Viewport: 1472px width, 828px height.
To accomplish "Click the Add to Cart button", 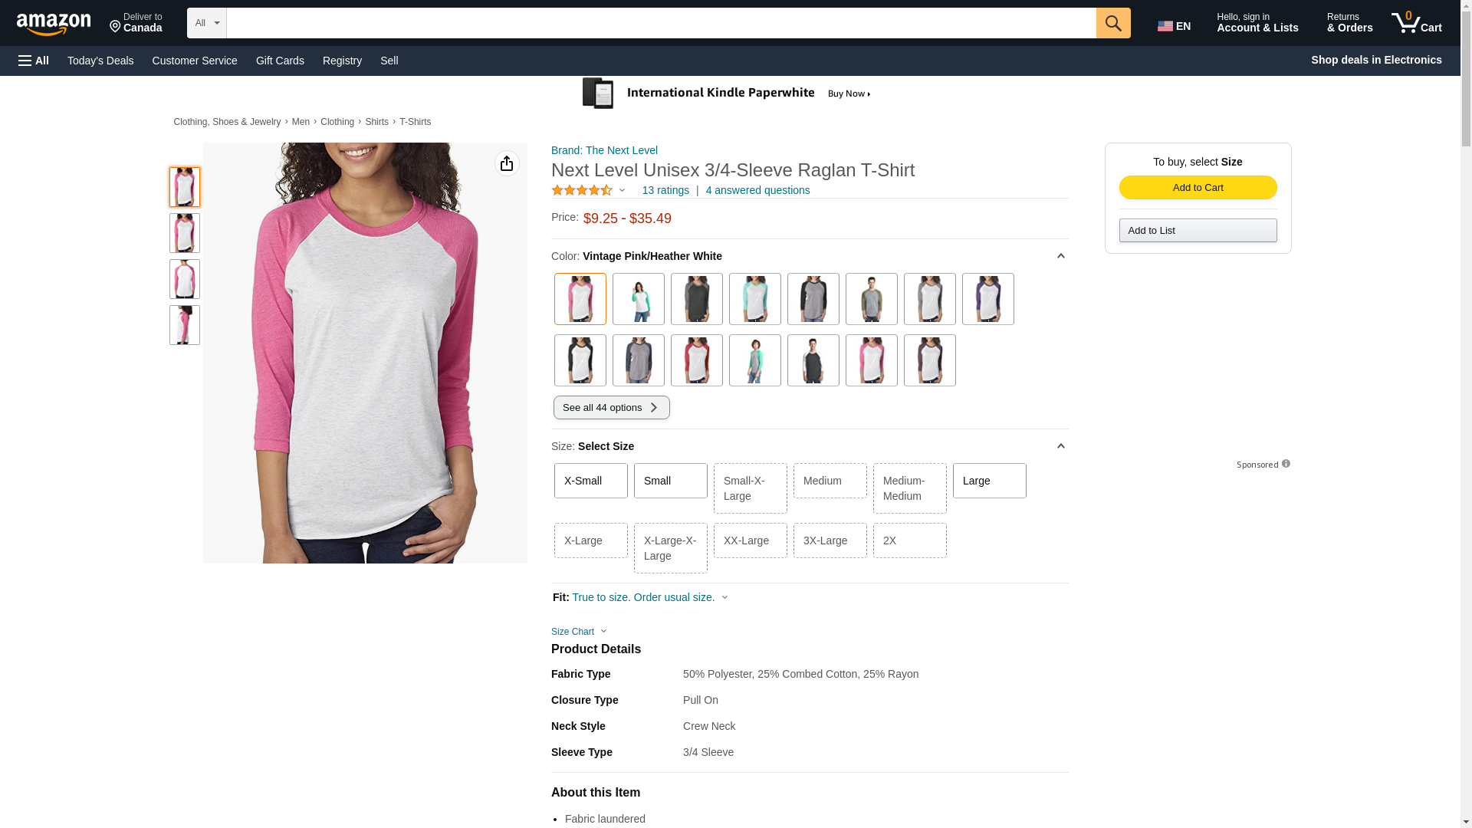I will [x=1198, y=188].
